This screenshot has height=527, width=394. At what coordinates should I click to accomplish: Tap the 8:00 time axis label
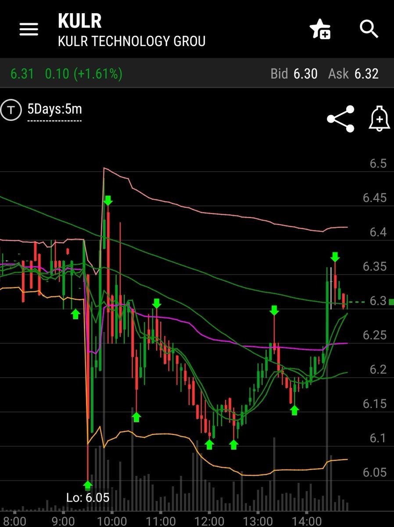[x=14, y=521]
